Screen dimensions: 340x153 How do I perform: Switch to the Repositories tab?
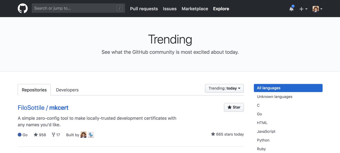(34, 90)
